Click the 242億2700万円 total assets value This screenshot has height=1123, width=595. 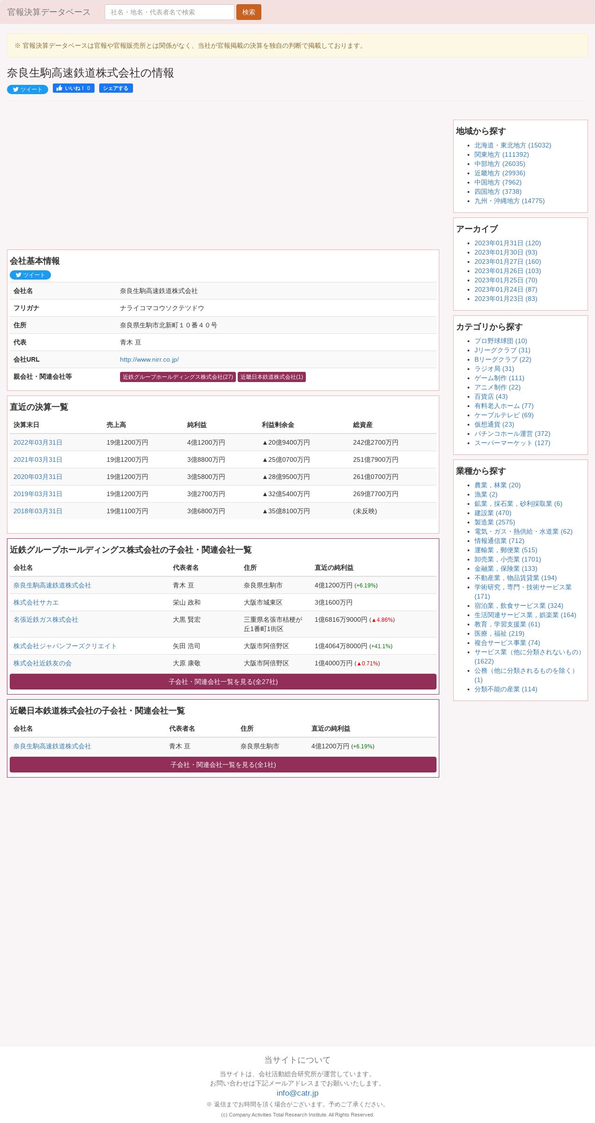pyautogui.click(x=375, y=442)
